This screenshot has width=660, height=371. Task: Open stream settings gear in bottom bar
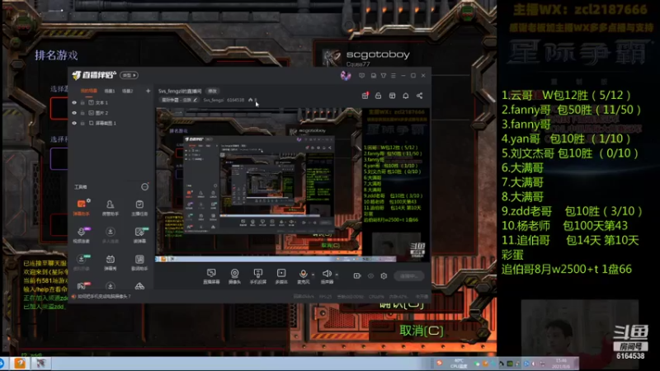point(384,276)
